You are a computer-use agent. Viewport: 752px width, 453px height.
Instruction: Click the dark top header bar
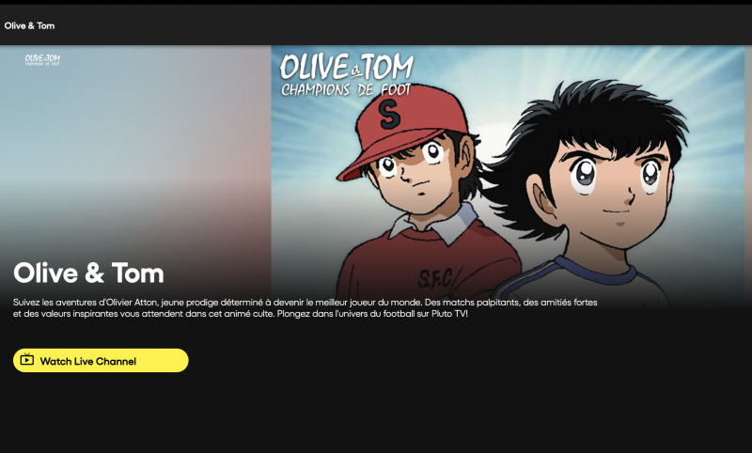point(376,25)
